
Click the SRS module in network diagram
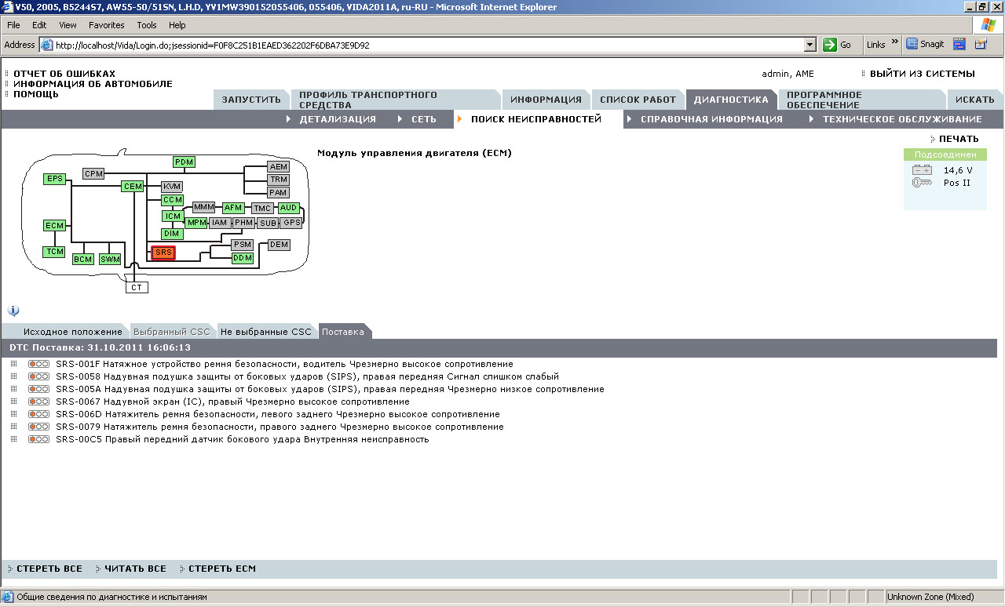(x=163, y=253)
